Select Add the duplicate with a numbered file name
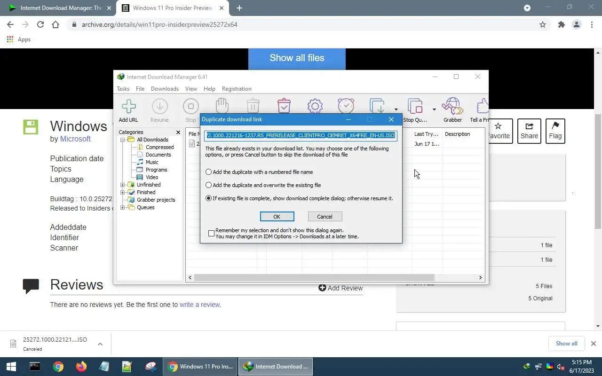The height and width of the screenshot is (376, 602). pyautogui.click(x=259, y=172)
